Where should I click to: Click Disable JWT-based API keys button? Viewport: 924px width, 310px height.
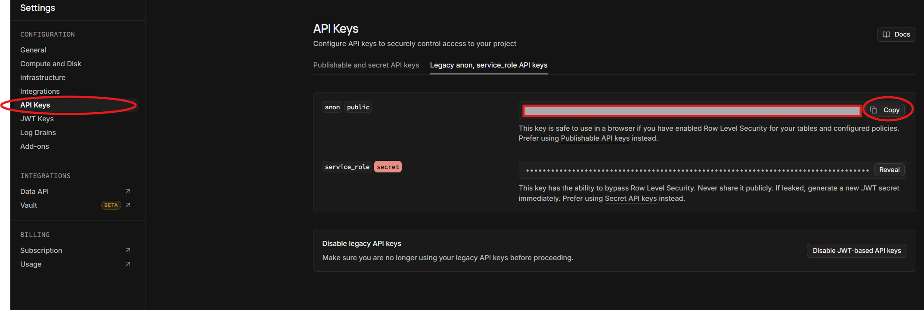857,251
